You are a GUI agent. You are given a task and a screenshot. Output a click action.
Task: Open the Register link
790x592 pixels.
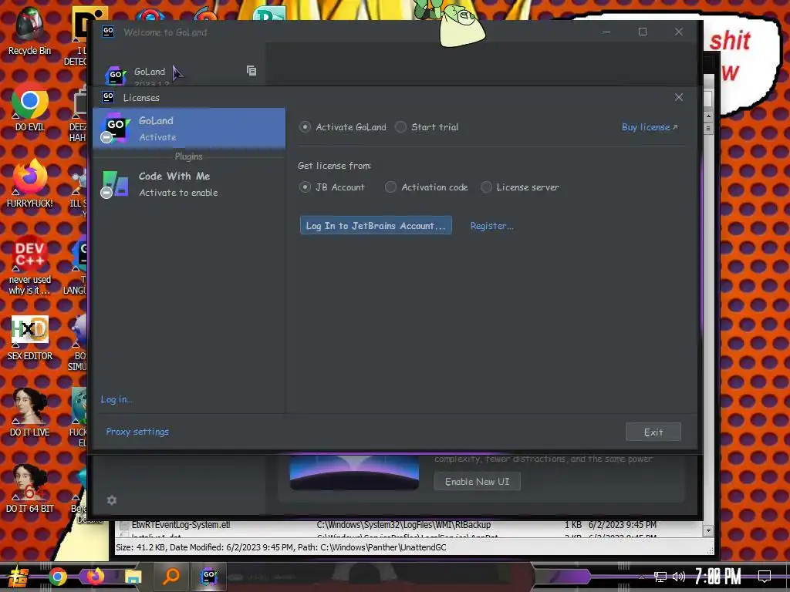coord(491,226)
